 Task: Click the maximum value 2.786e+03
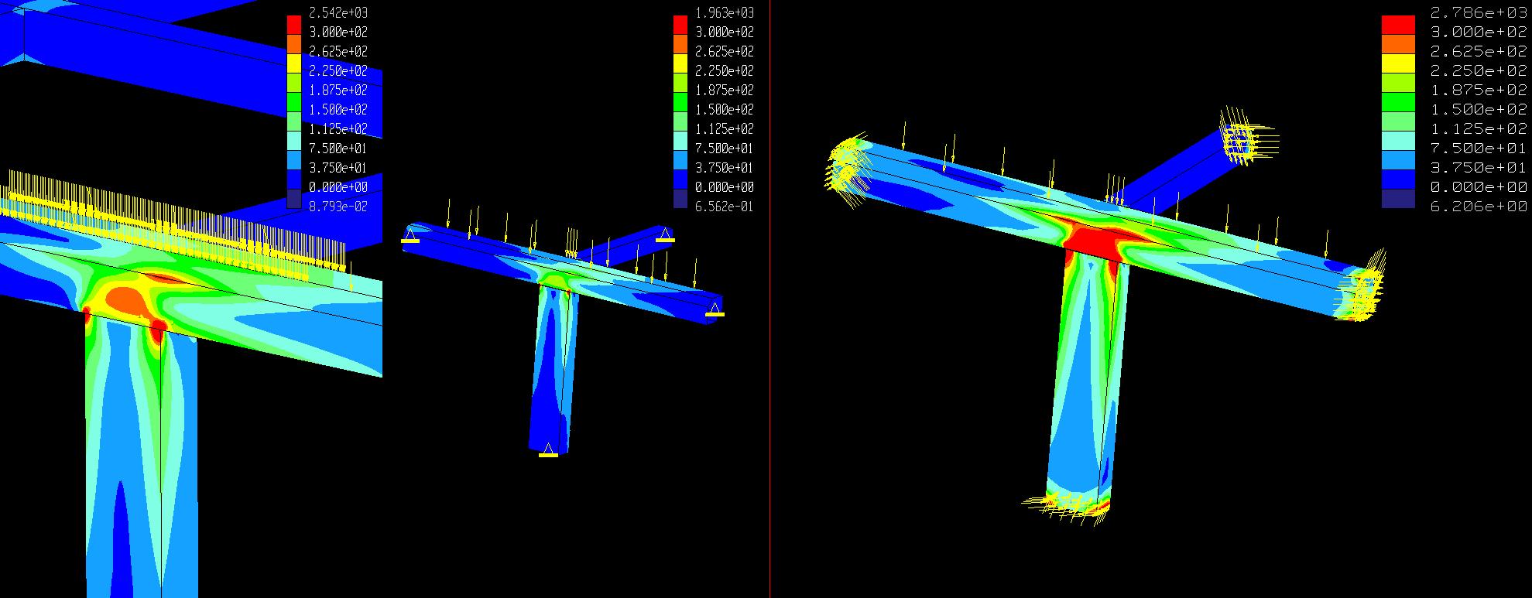1479,12
